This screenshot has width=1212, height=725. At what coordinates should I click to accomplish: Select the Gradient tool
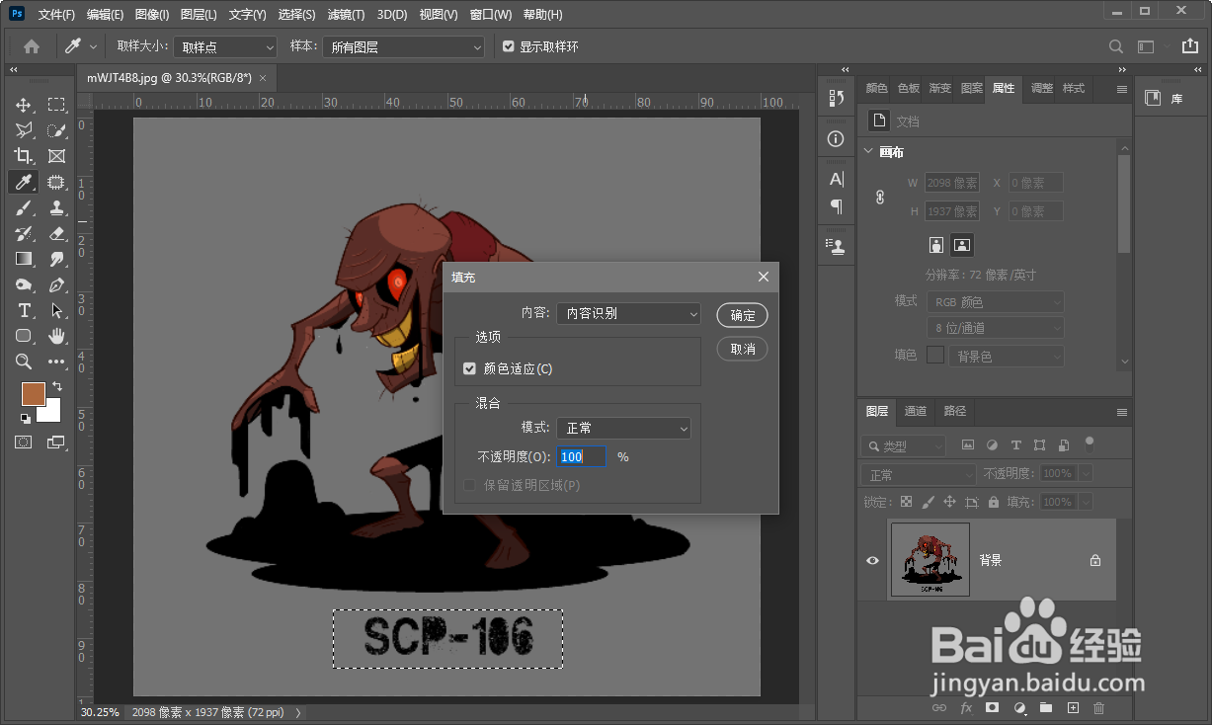click(24, 259)
